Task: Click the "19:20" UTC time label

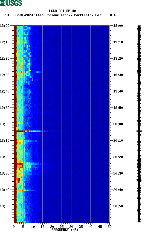Action: point(118,58)
